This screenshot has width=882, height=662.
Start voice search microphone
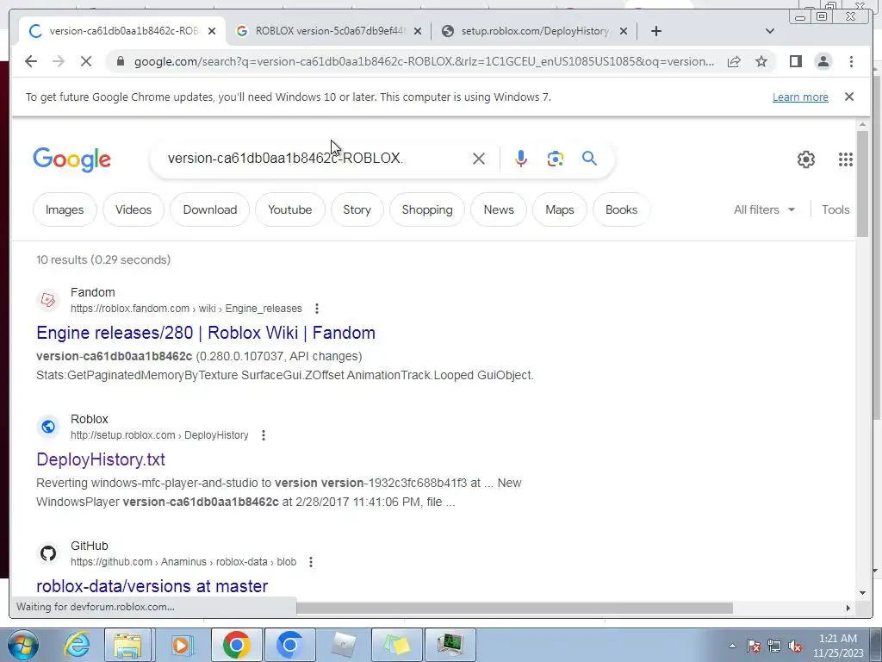pyautogui.click(x=521, y=159)
